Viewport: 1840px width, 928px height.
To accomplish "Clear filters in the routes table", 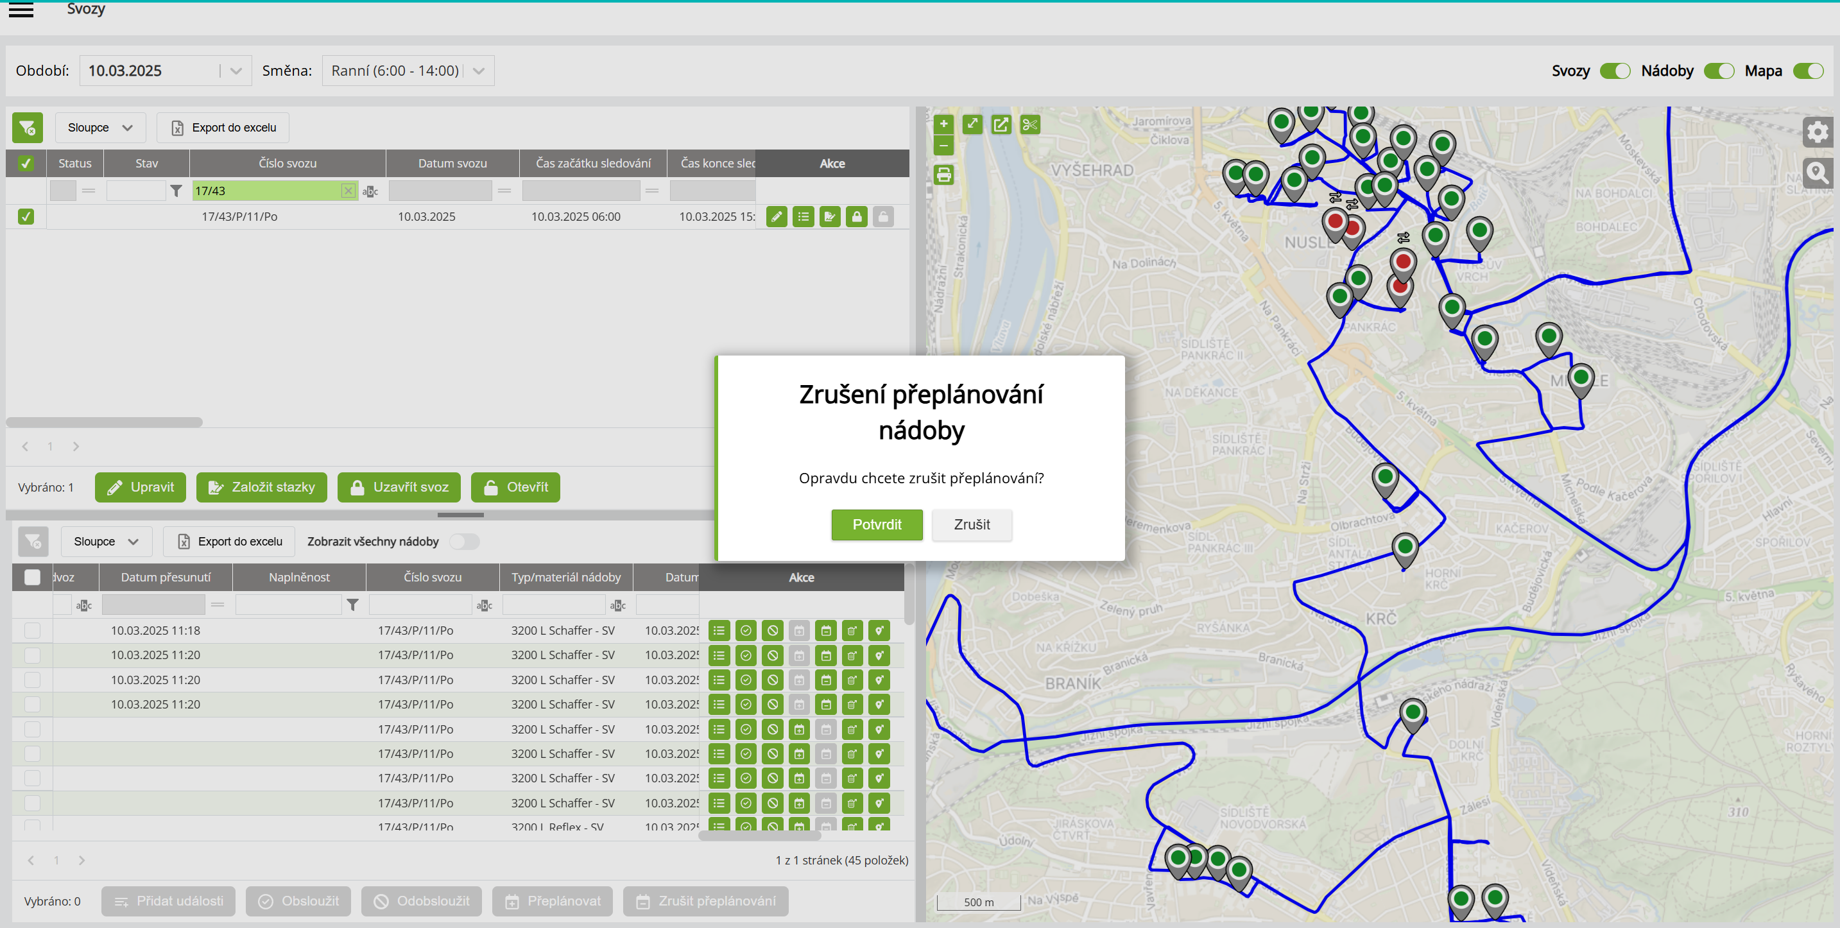I will (x=27, y=128).
